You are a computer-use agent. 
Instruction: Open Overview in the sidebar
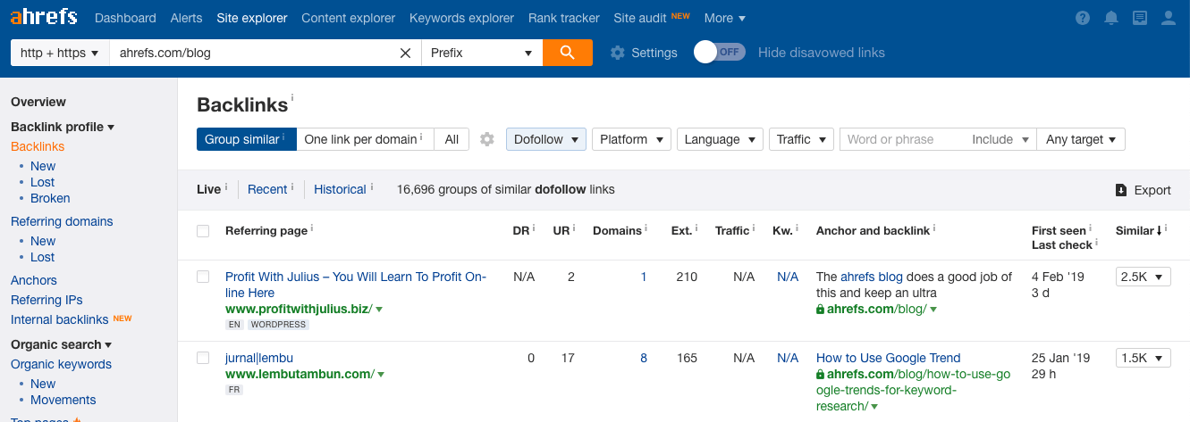point(38,102)
